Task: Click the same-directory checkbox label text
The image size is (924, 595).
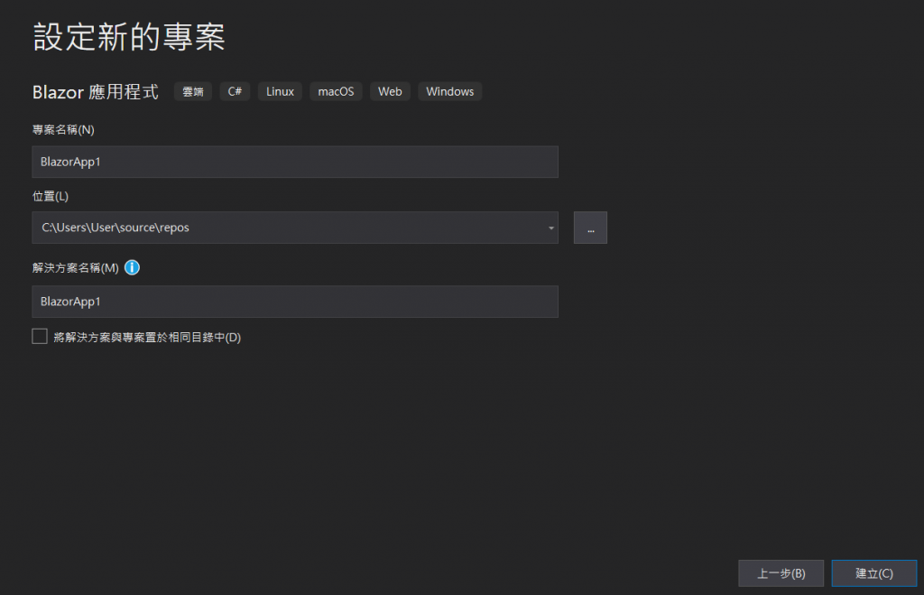Action: point(147,338)
